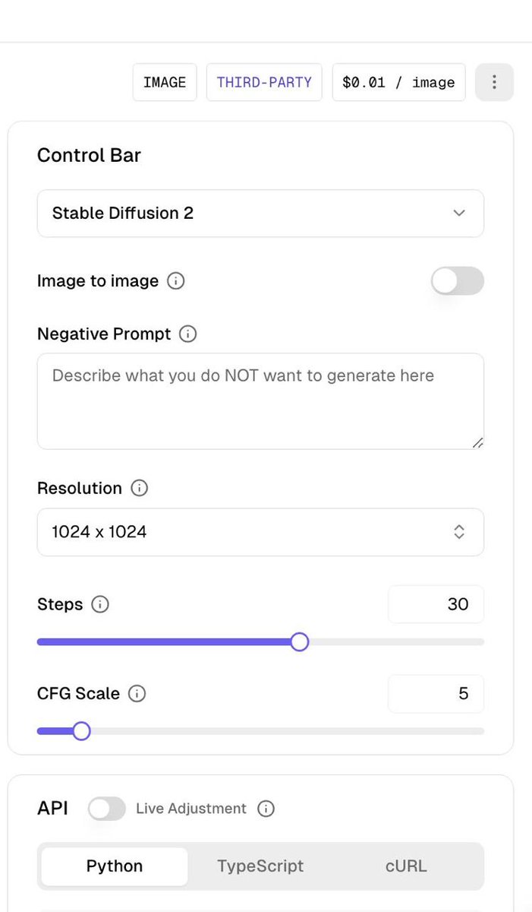Viewport: 532px width, 912px height.
Task: Open the Stable Diffusion 2 model dropdown
Action: [260, 213]
